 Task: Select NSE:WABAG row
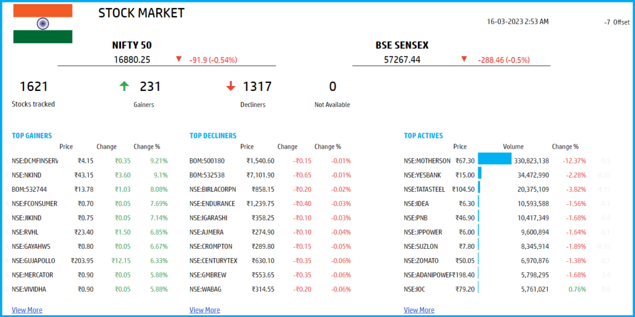point(270,289)
